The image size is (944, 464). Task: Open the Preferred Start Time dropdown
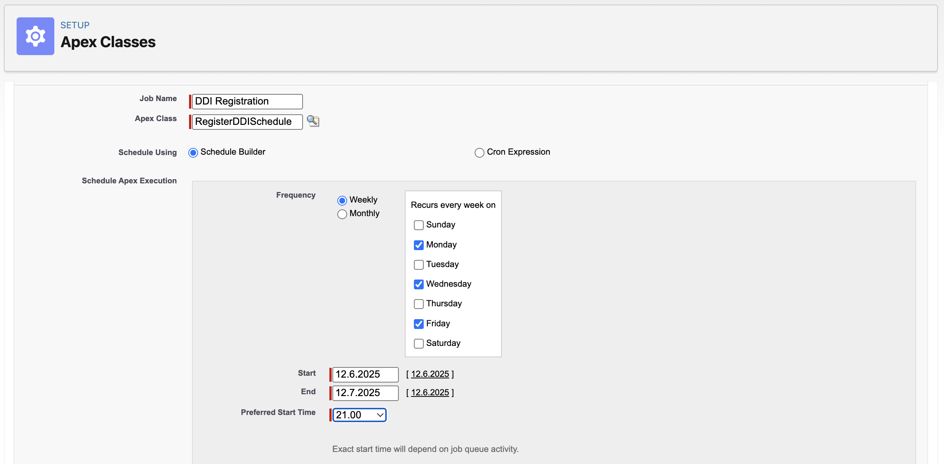(x=359, y=415)
